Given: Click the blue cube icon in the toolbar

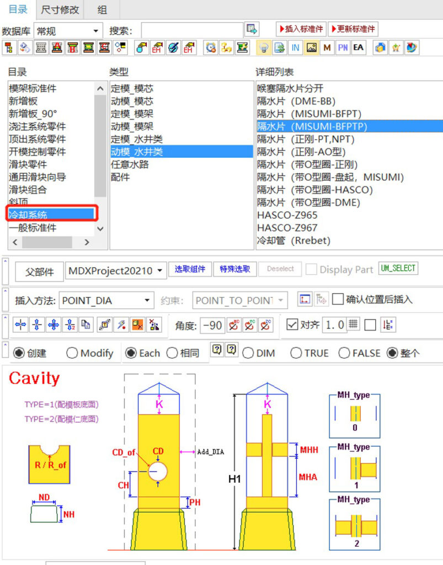Looking at the screenshot, I should click(380, 47).
